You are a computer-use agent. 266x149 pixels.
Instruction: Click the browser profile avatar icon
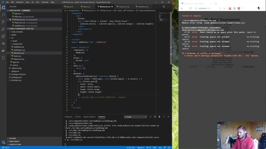[x=258, y=8]
